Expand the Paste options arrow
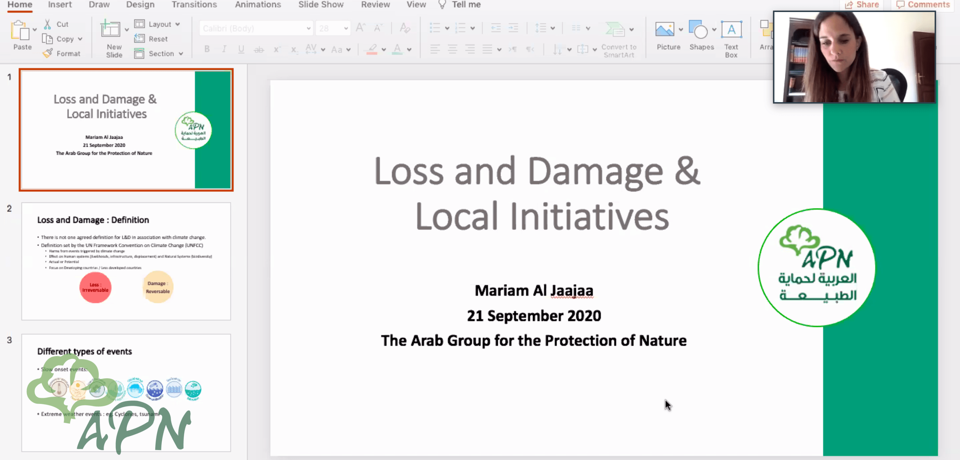Viewport: 960px width, 460px height. 35,29
